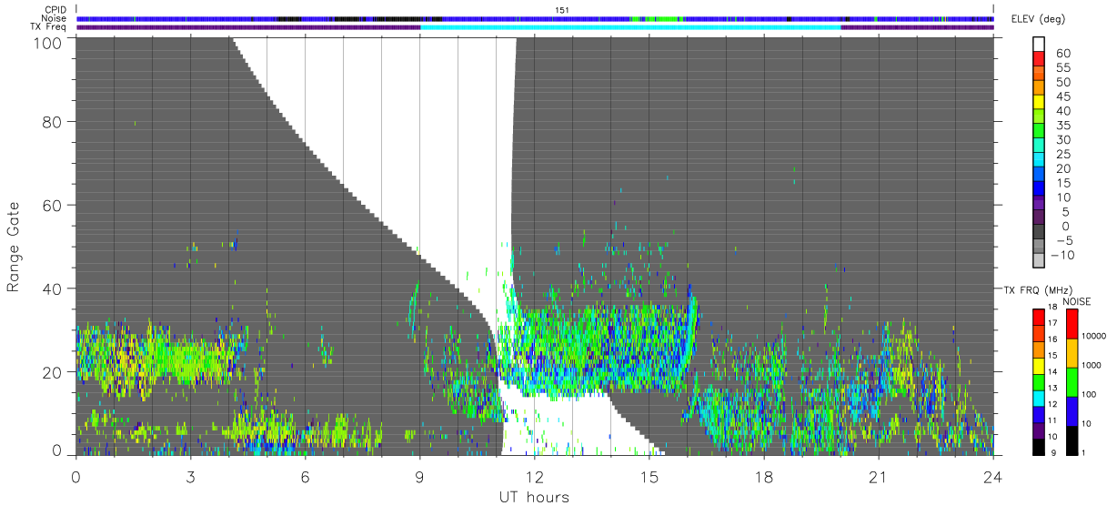The width and height of the screenshot is (1117, 516).
Task: Click the "100" label on the NOISE legend
Action: click(1091, 394)
